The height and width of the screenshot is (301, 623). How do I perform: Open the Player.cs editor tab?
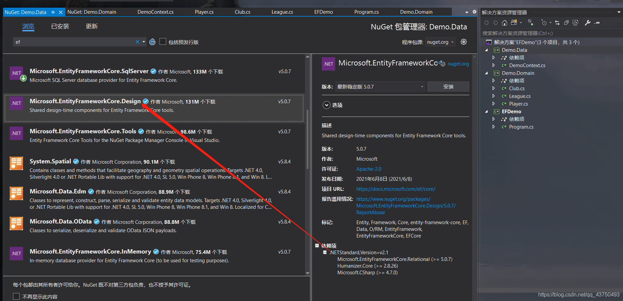pyautogui.click(x=204, y=12)
